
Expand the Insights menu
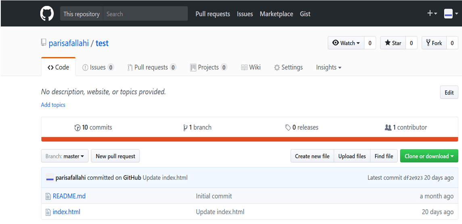pyautogui.click(x=328, y=67)
